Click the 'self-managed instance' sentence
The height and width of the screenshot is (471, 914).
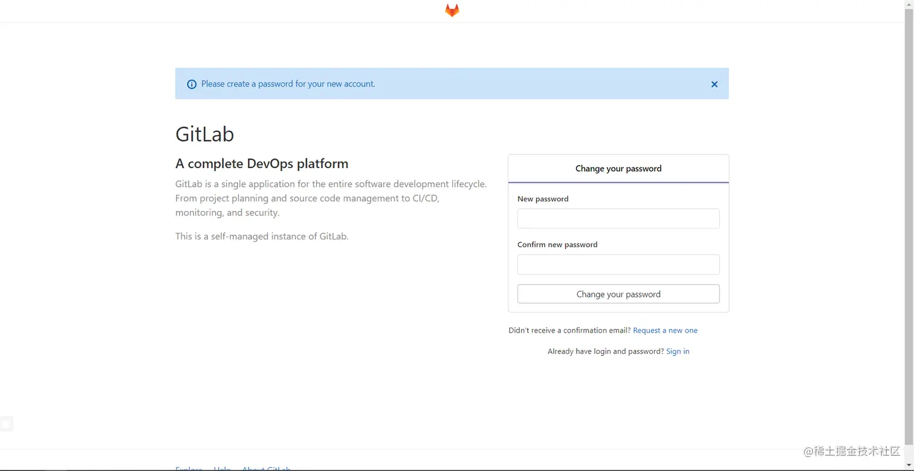click(262, 236)
